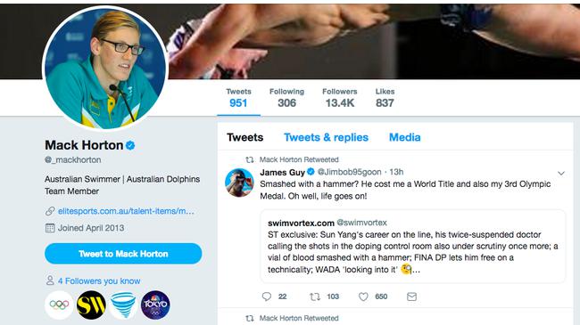Image resolution: width=580 pixels, height=325 pixels.
Task: View the Likes 837 count
Action: pos(385,98)
